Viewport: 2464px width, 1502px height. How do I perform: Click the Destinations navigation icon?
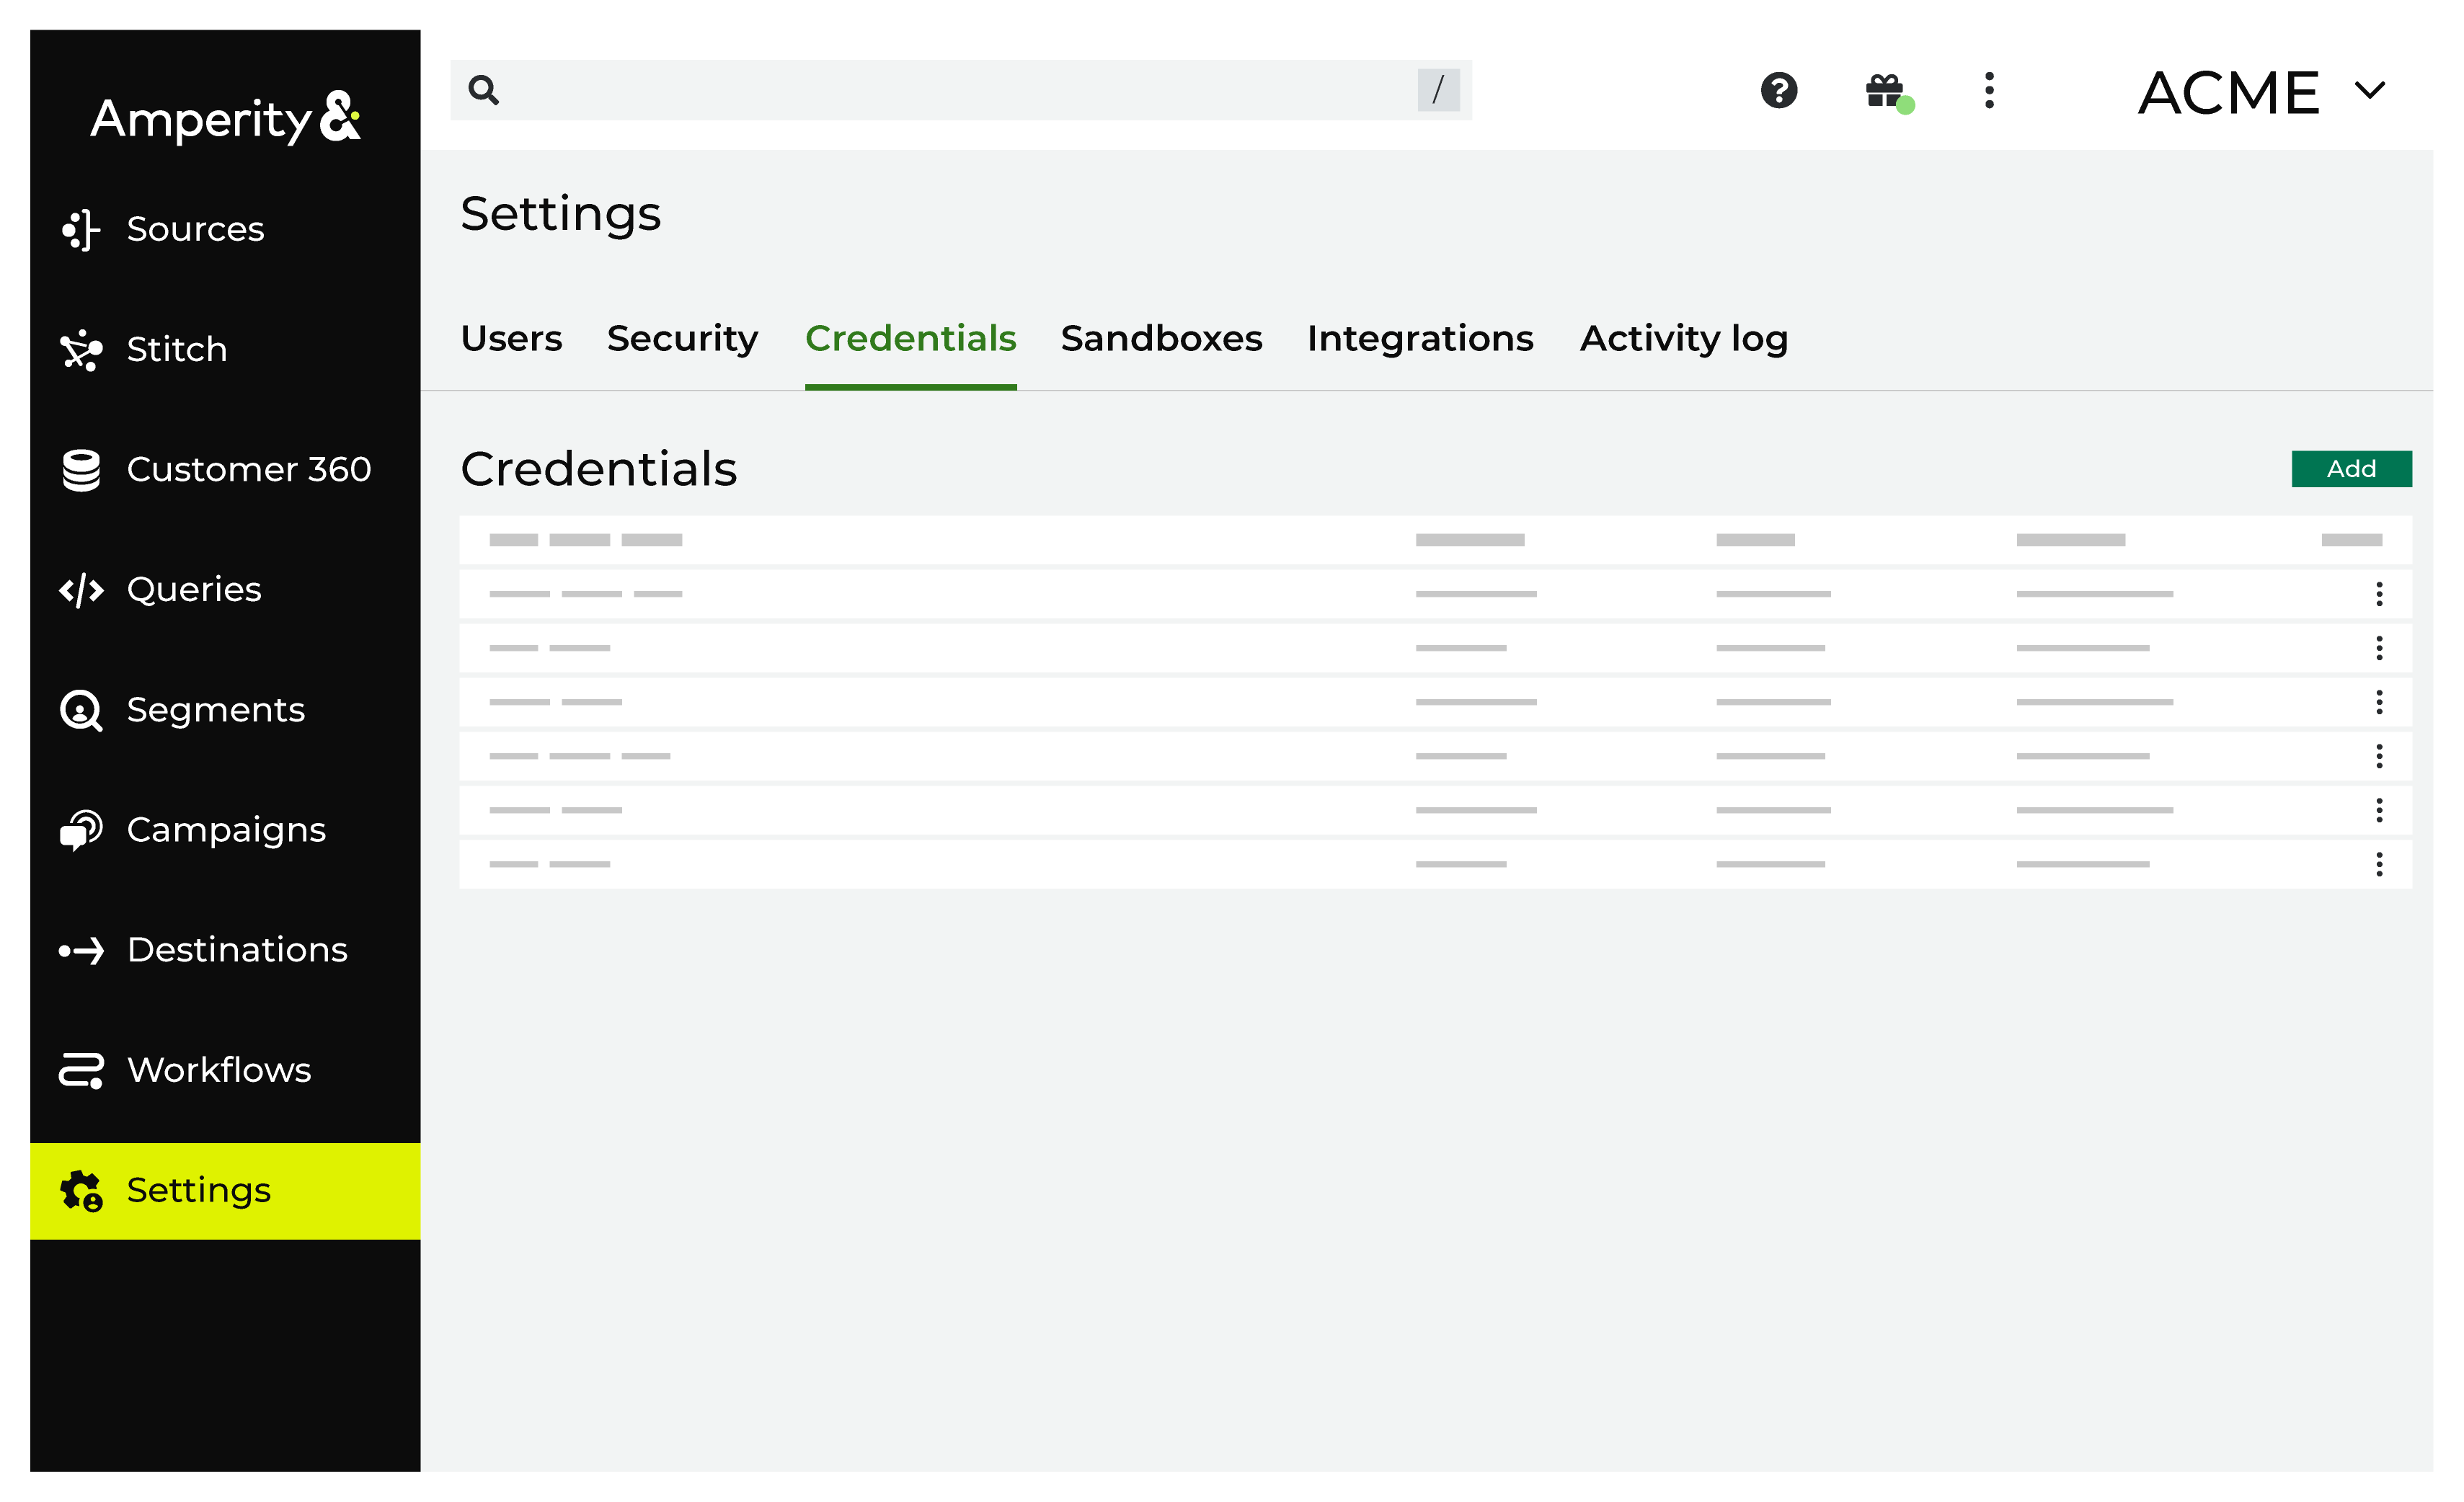pos(81,950)
